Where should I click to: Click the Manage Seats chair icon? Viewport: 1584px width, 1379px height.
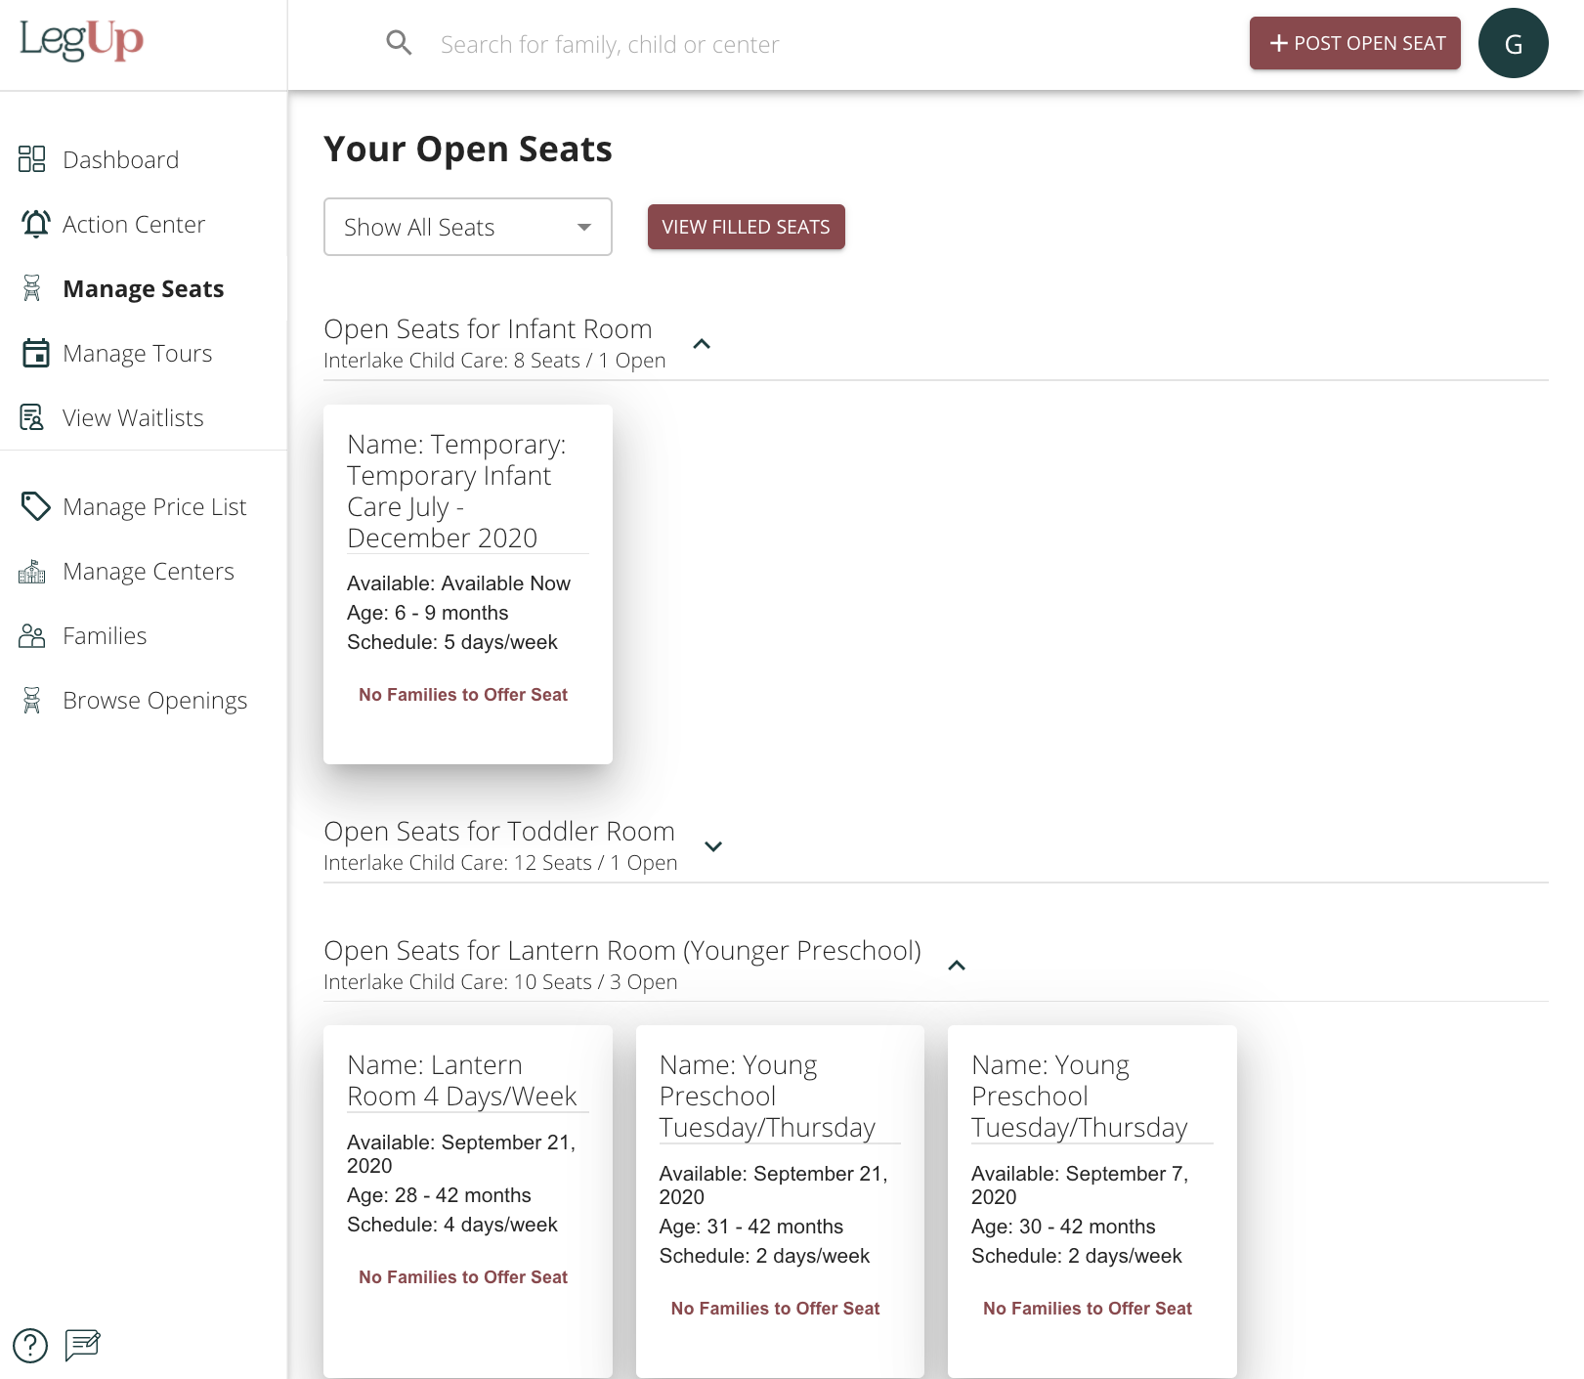point(32,288)
